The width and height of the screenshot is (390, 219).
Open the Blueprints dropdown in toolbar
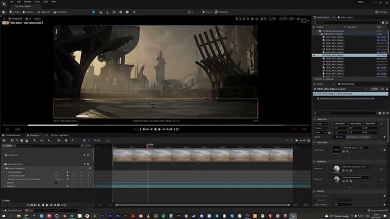point(43,12)
